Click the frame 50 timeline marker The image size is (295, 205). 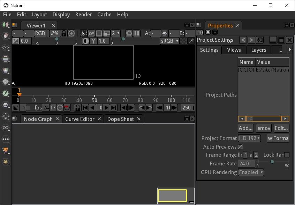click(94, 100)
